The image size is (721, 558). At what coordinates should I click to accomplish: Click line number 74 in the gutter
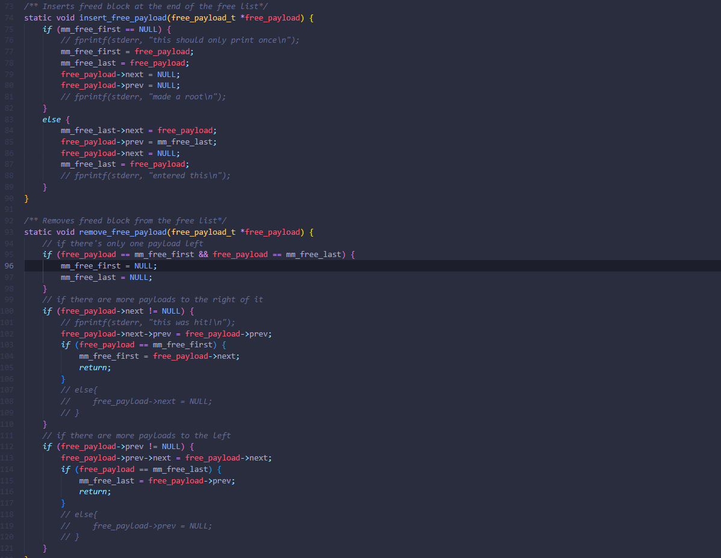pos(8,18)
